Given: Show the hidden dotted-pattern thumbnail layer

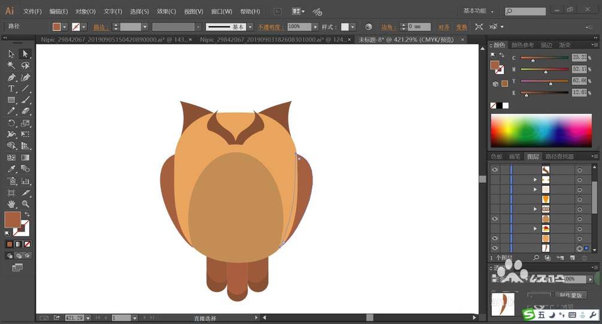Looking at the screenshot, I should (x=495, y=190).
